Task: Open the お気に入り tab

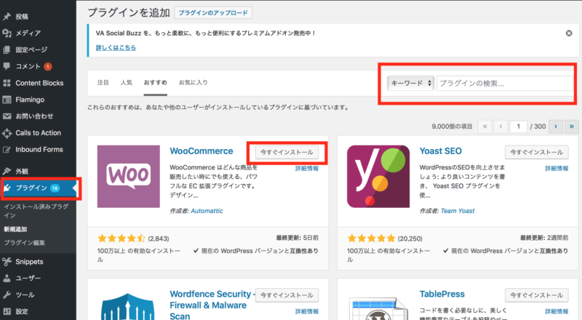Action: pos(193,82)
